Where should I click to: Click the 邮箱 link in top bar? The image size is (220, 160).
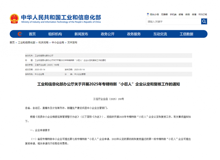tap(181, 14)
